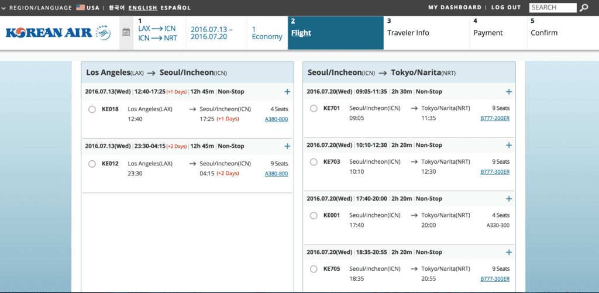599x293 pixels.
Task: Open A380-800 aircraft link for KE018
Action: point(276,119)
